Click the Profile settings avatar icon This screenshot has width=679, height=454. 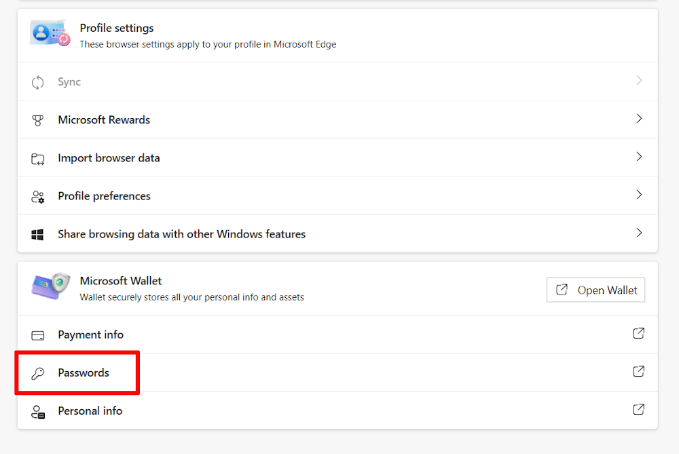click(x=50, y=33)
